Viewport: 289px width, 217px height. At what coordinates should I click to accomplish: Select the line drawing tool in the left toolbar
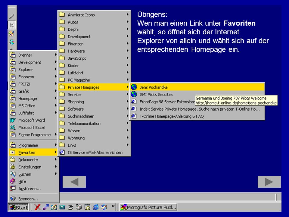12,16
